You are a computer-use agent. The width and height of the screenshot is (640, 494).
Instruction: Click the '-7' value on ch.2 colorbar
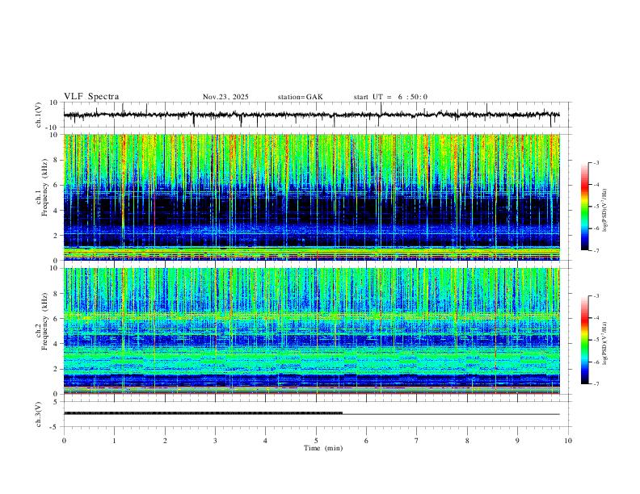(596, 384)
